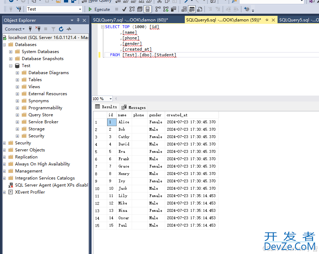Pin the SQLQuery6.sql tab
Image resolution: width=319 pixels, height=254 pixels.
tap(267, 20)
